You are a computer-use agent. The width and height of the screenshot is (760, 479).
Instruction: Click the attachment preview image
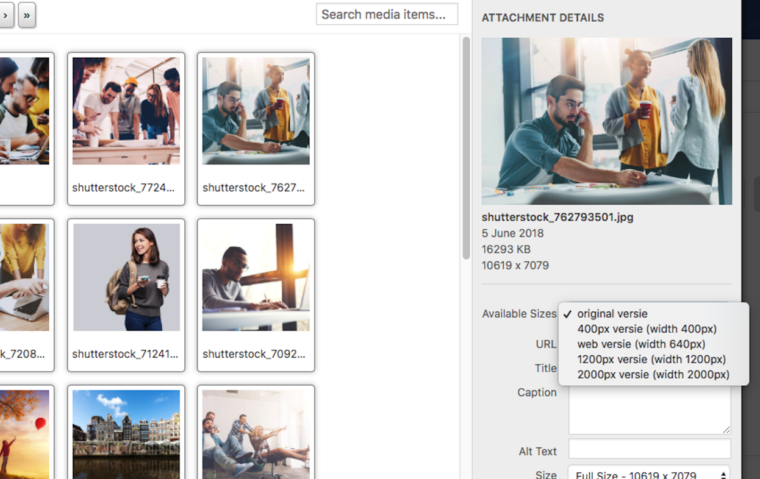[x=607, y=121]
